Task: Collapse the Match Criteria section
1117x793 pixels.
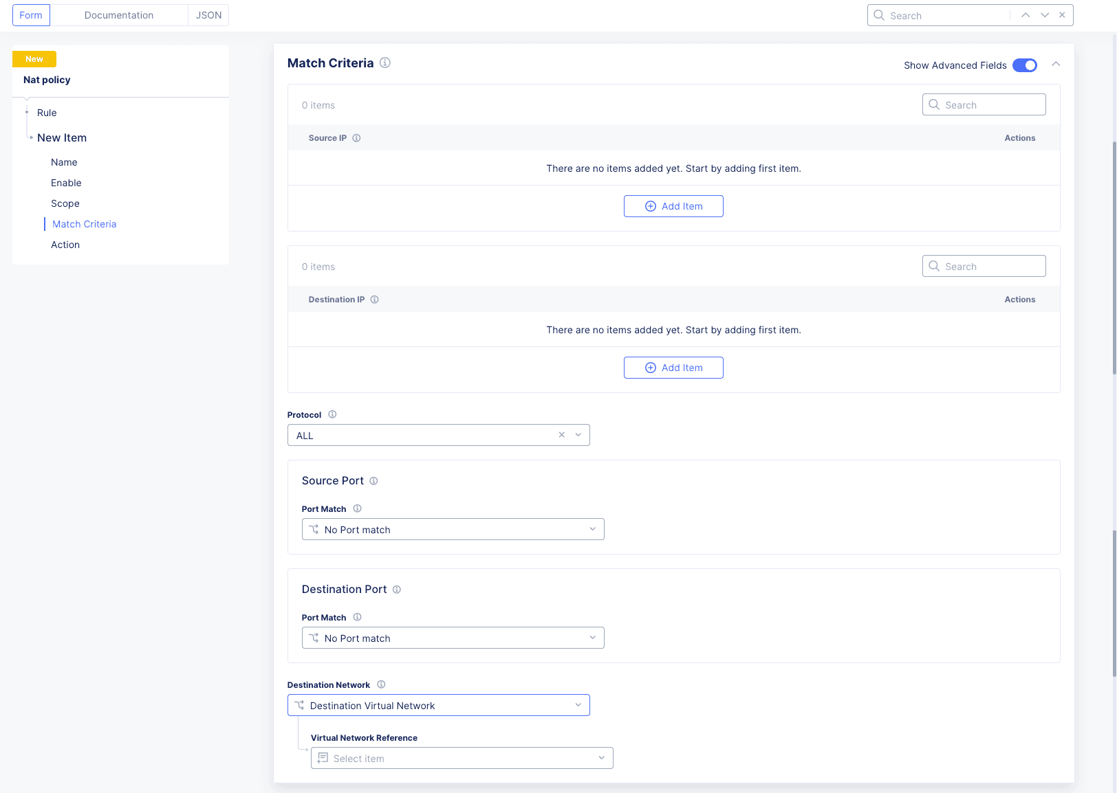Action: coord(1056,64)
